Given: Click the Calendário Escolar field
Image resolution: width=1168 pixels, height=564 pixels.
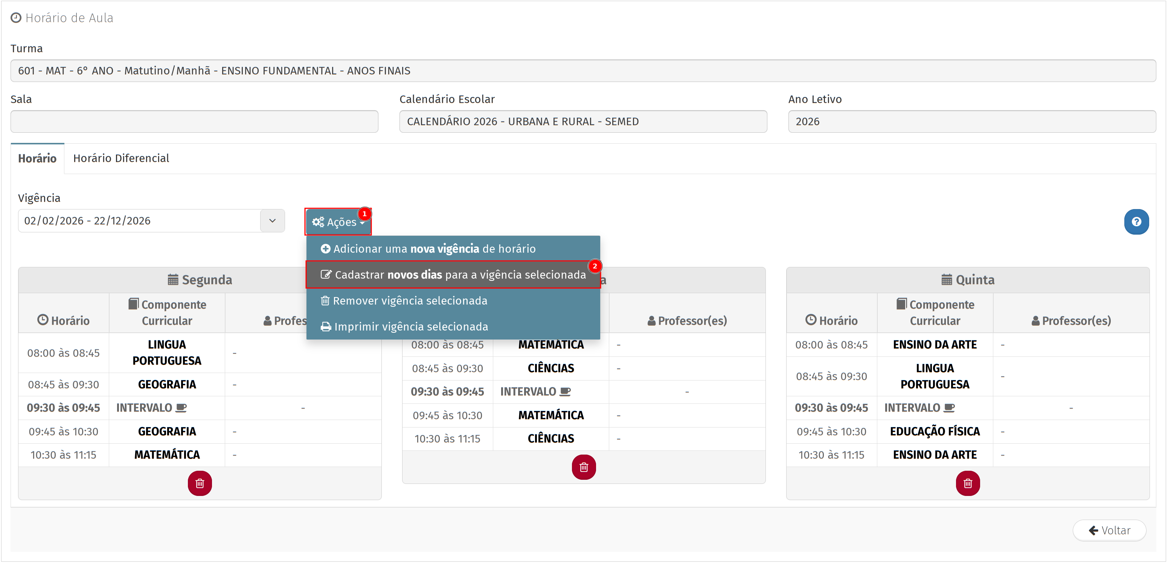Looking at the screenshot, I should pyautogui.click(x=582, y=122).
